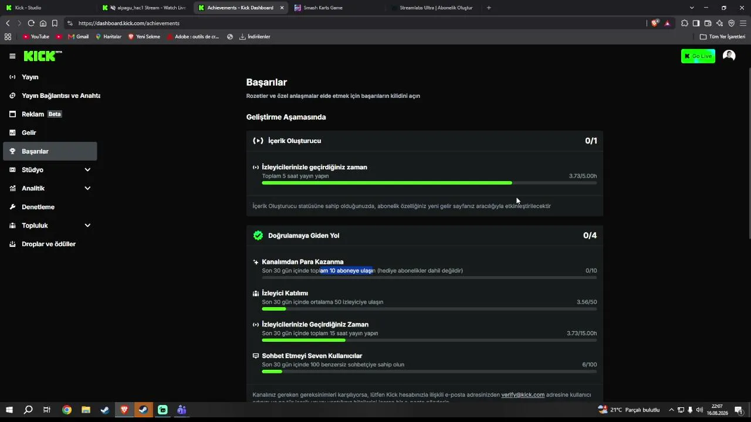Open Adobe outils bookmark
Screen dimensions: 751x422
192,36
